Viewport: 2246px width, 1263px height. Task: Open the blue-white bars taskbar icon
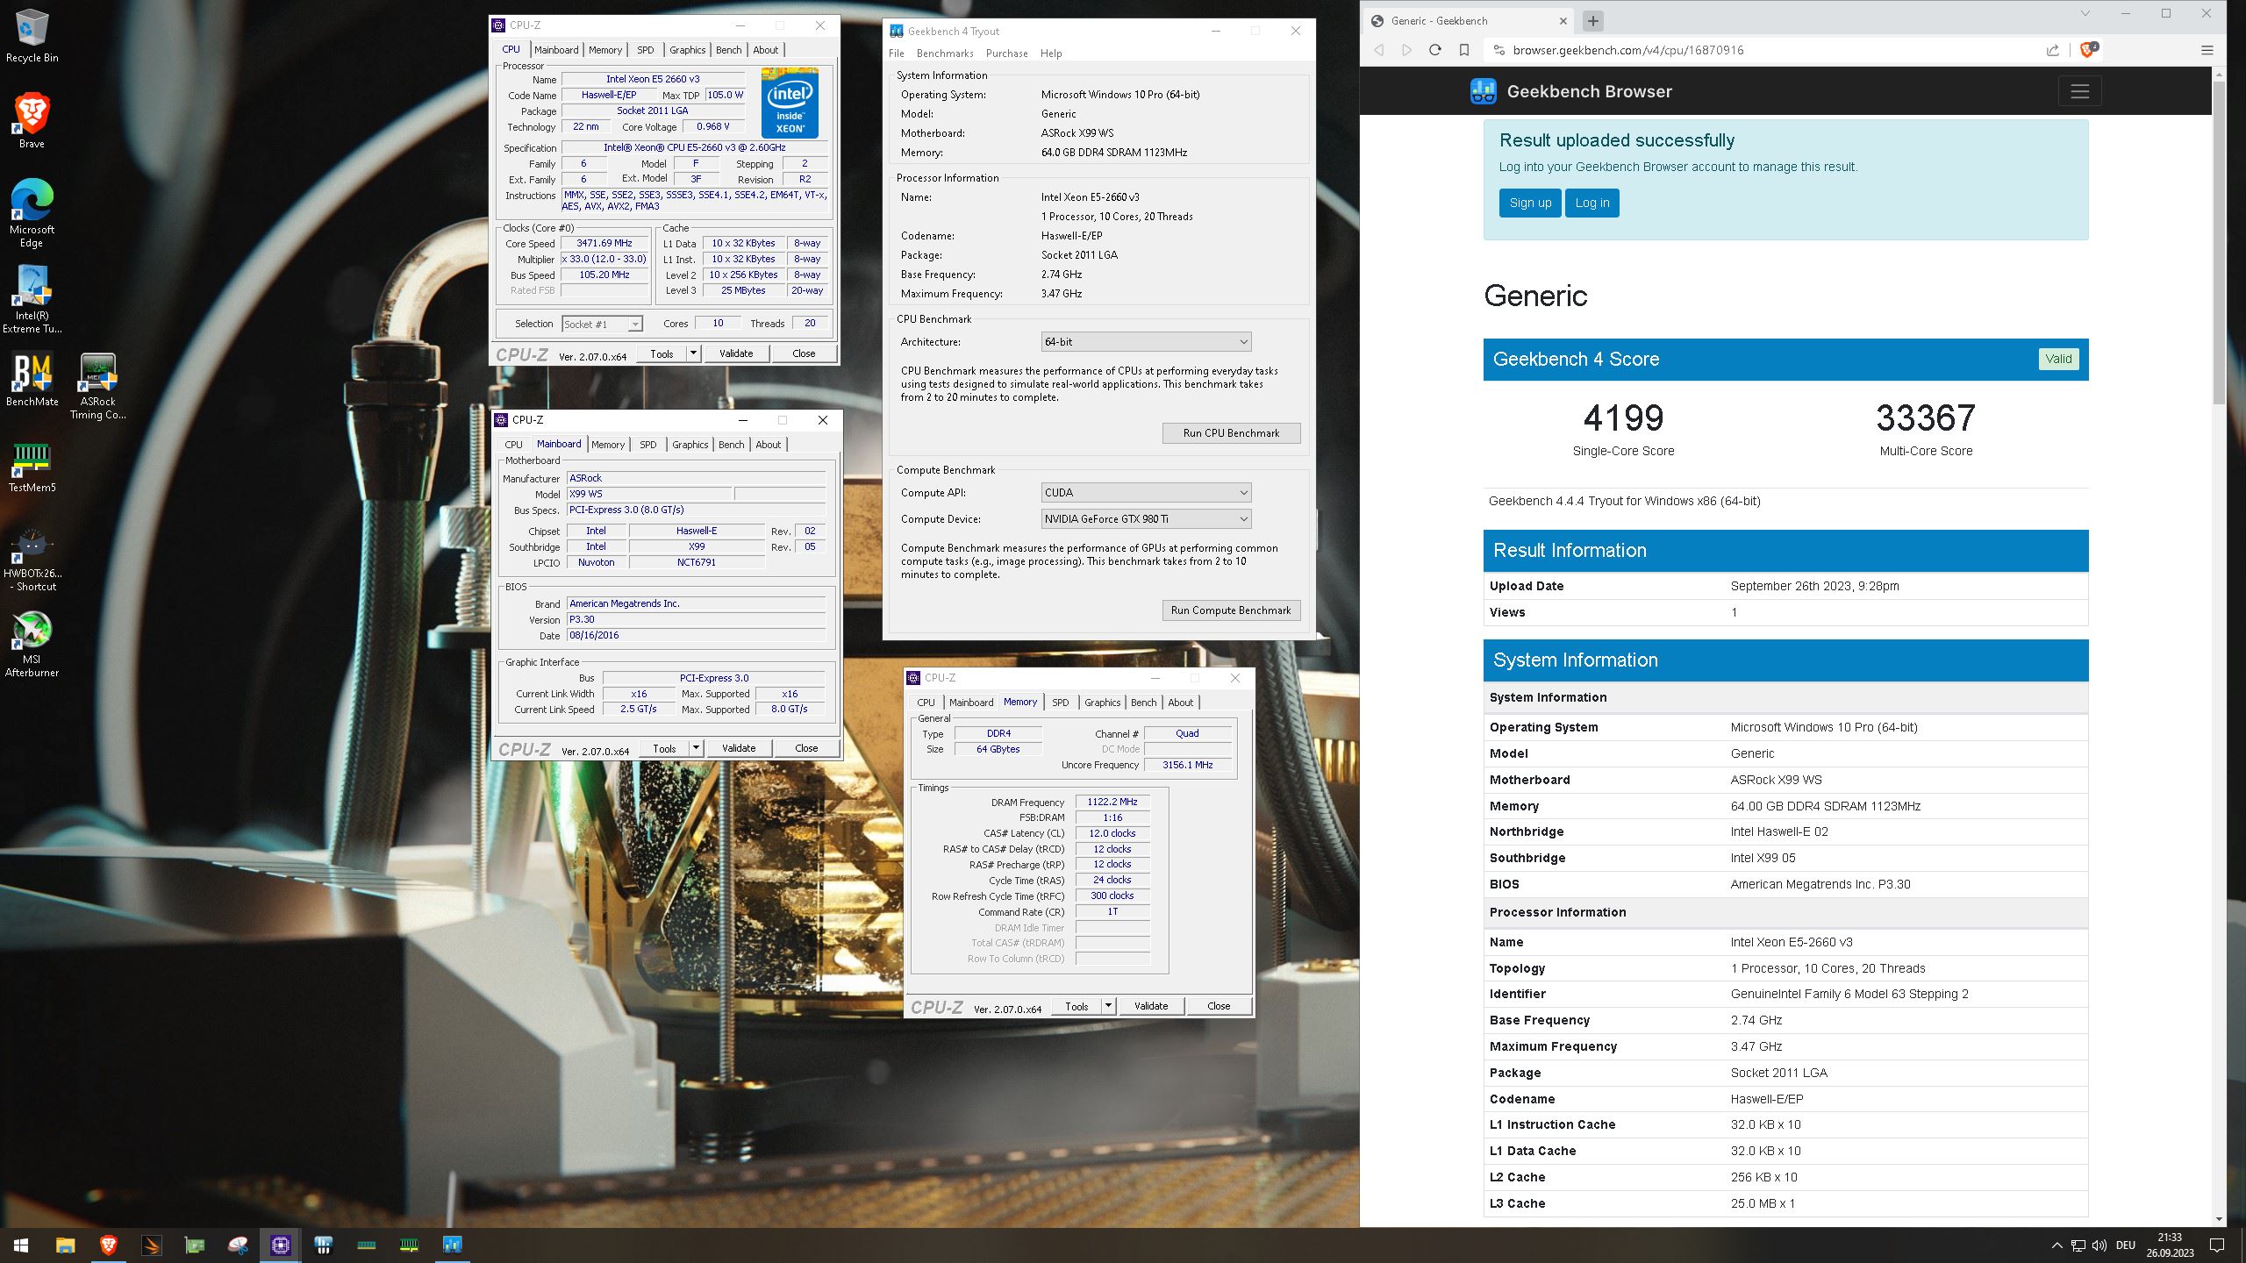tap(323, 1245)
